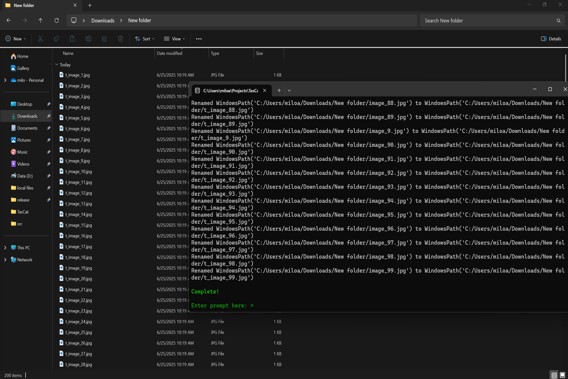The width and height of the screenshot is (568, 379).
Task: Select file t_image_28.jpg
Action: click(78, 365)
